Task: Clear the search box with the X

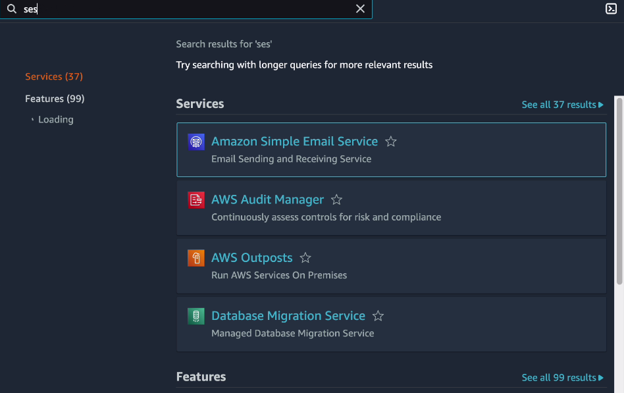Action: [360, 9]
